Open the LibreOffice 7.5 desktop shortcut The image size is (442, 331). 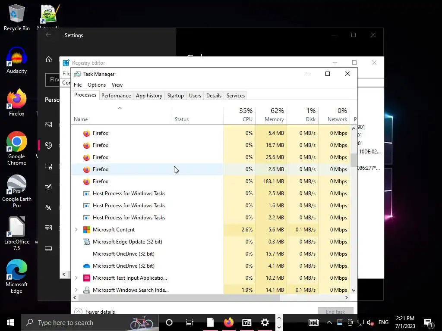[x=17, y=234]
